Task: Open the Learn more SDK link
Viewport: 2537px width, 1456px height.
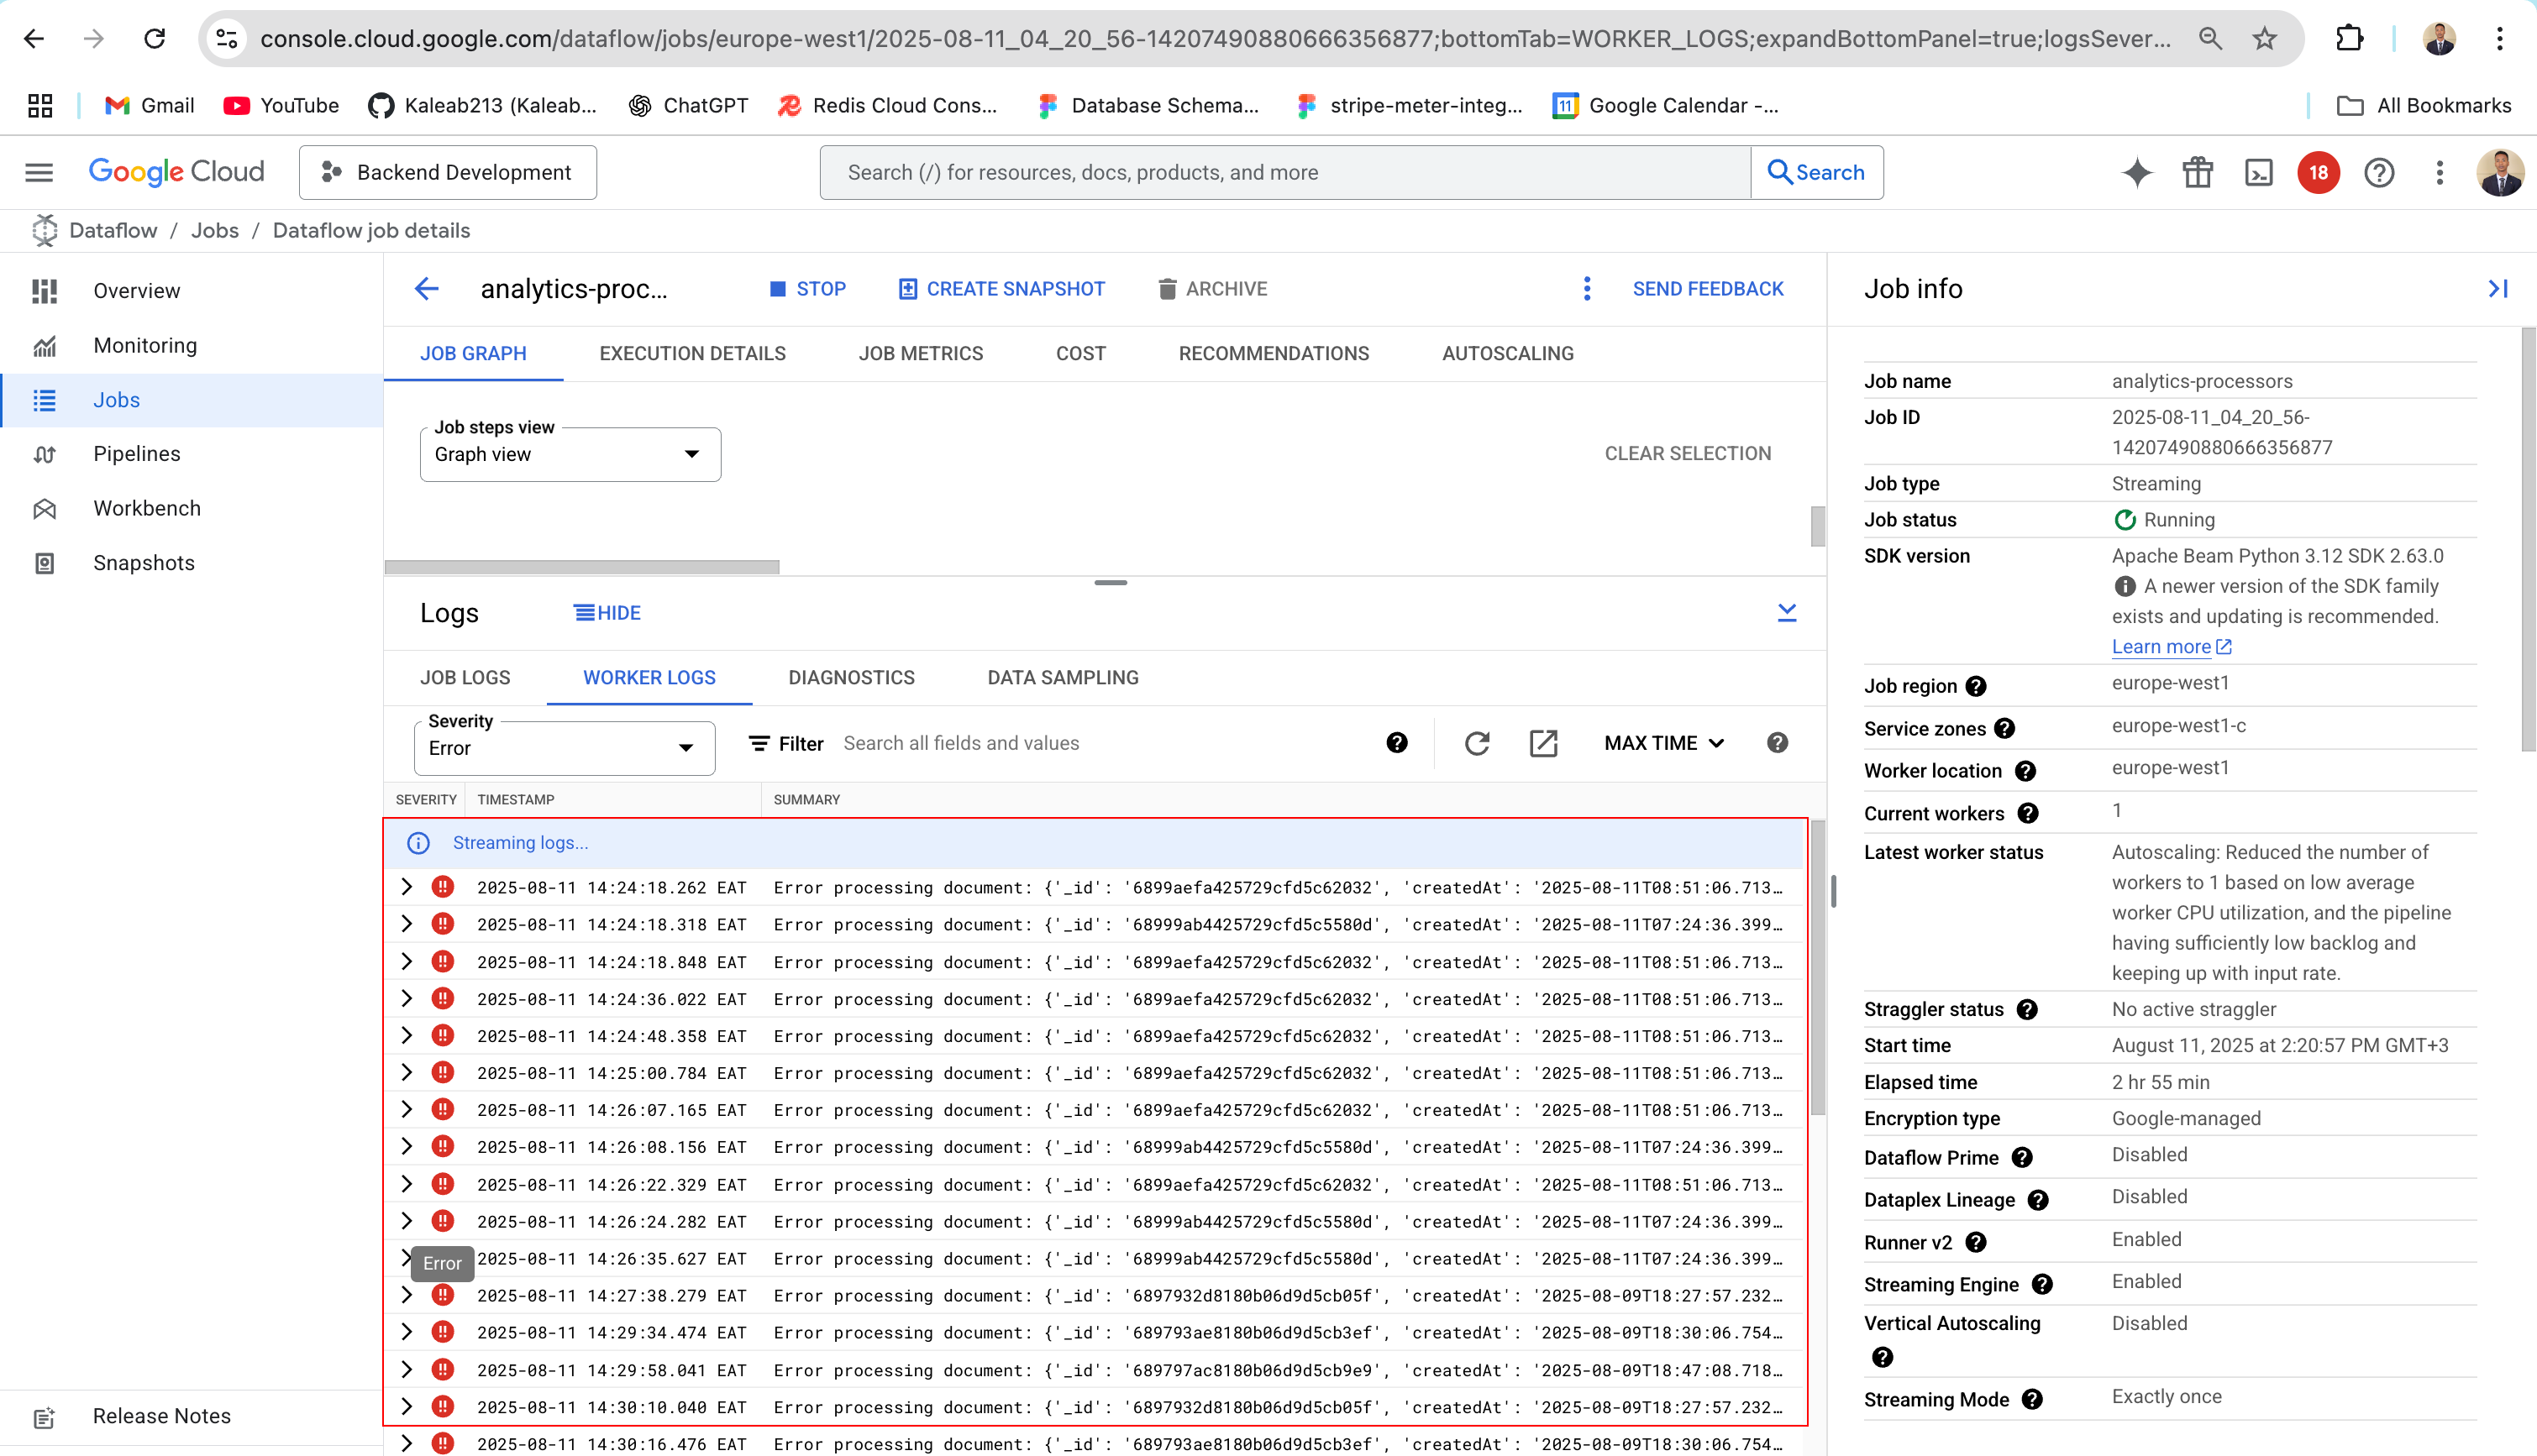Action: [2171, 647]
